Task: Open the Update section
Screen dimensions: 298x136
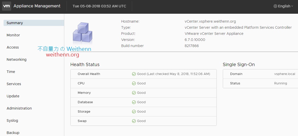Action: [13, 96]
